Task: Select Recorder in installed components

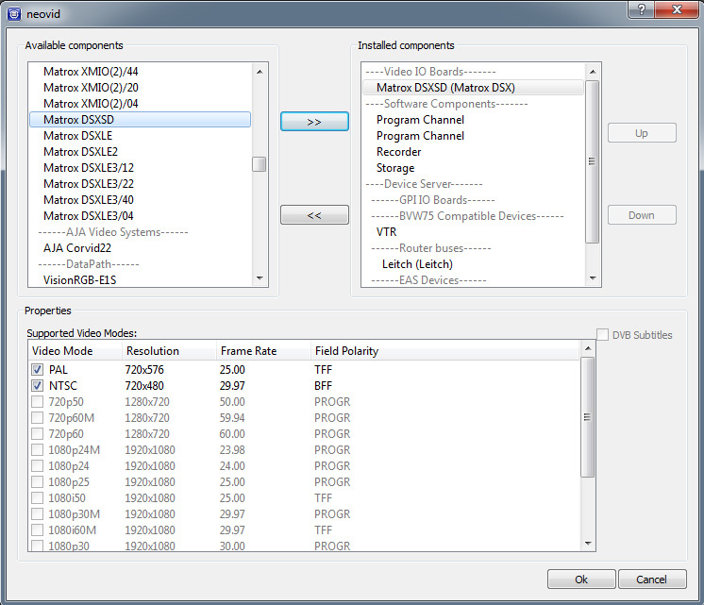Action: (x=473, y=152)
